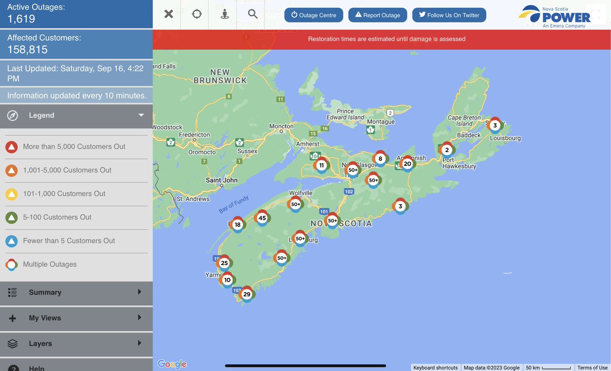Click orange 1,001-5,000 Customers Out icon
The image size is (611, 371).
coord(11,170)
